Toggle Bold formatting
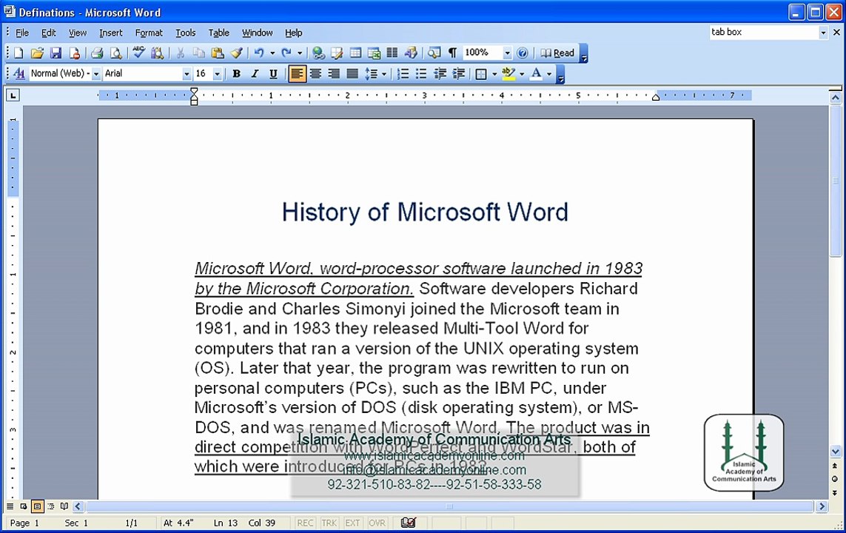Viewport: 846px width, 533px height. [236, 73]
